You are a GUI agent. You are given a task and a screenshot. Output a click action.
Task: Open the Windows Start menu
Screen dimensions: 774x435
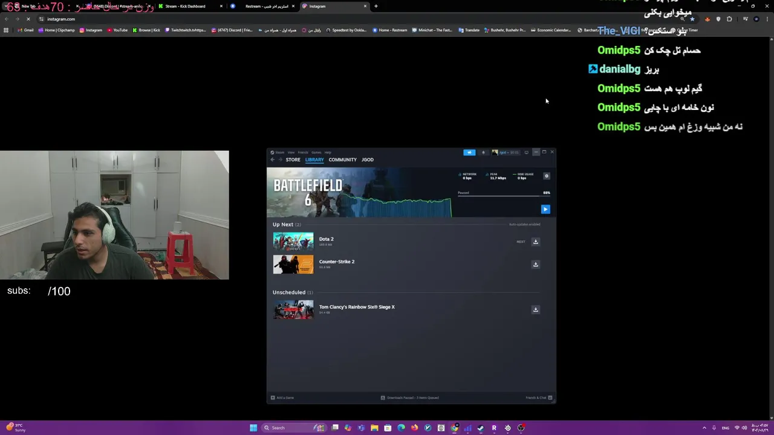(253, 428)
